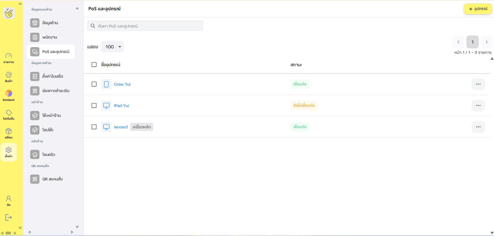Viewport: 494px width, 236px height.
Task: Open the IPad Yui device link
Action: 121,106
